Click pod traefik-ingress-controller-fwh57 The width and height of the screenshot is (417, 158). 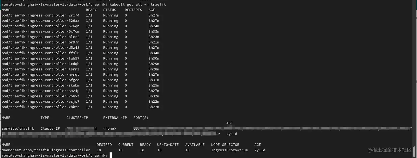[41, 58]
